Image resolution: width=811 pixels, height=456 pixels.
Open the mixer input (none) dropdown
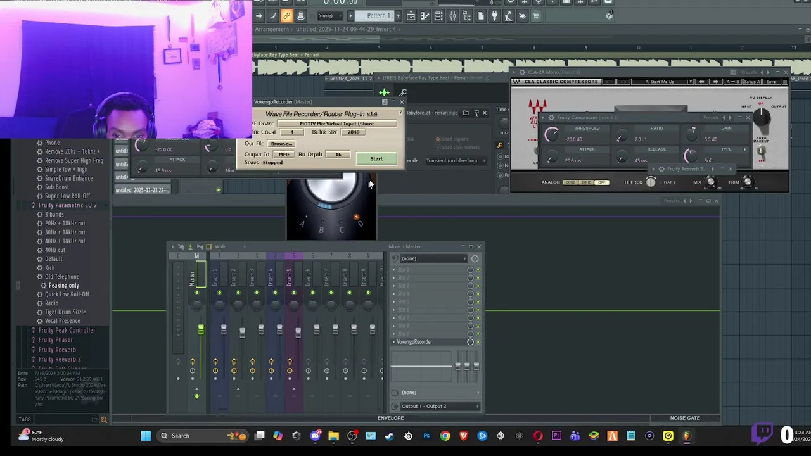(x=433, y=258)
